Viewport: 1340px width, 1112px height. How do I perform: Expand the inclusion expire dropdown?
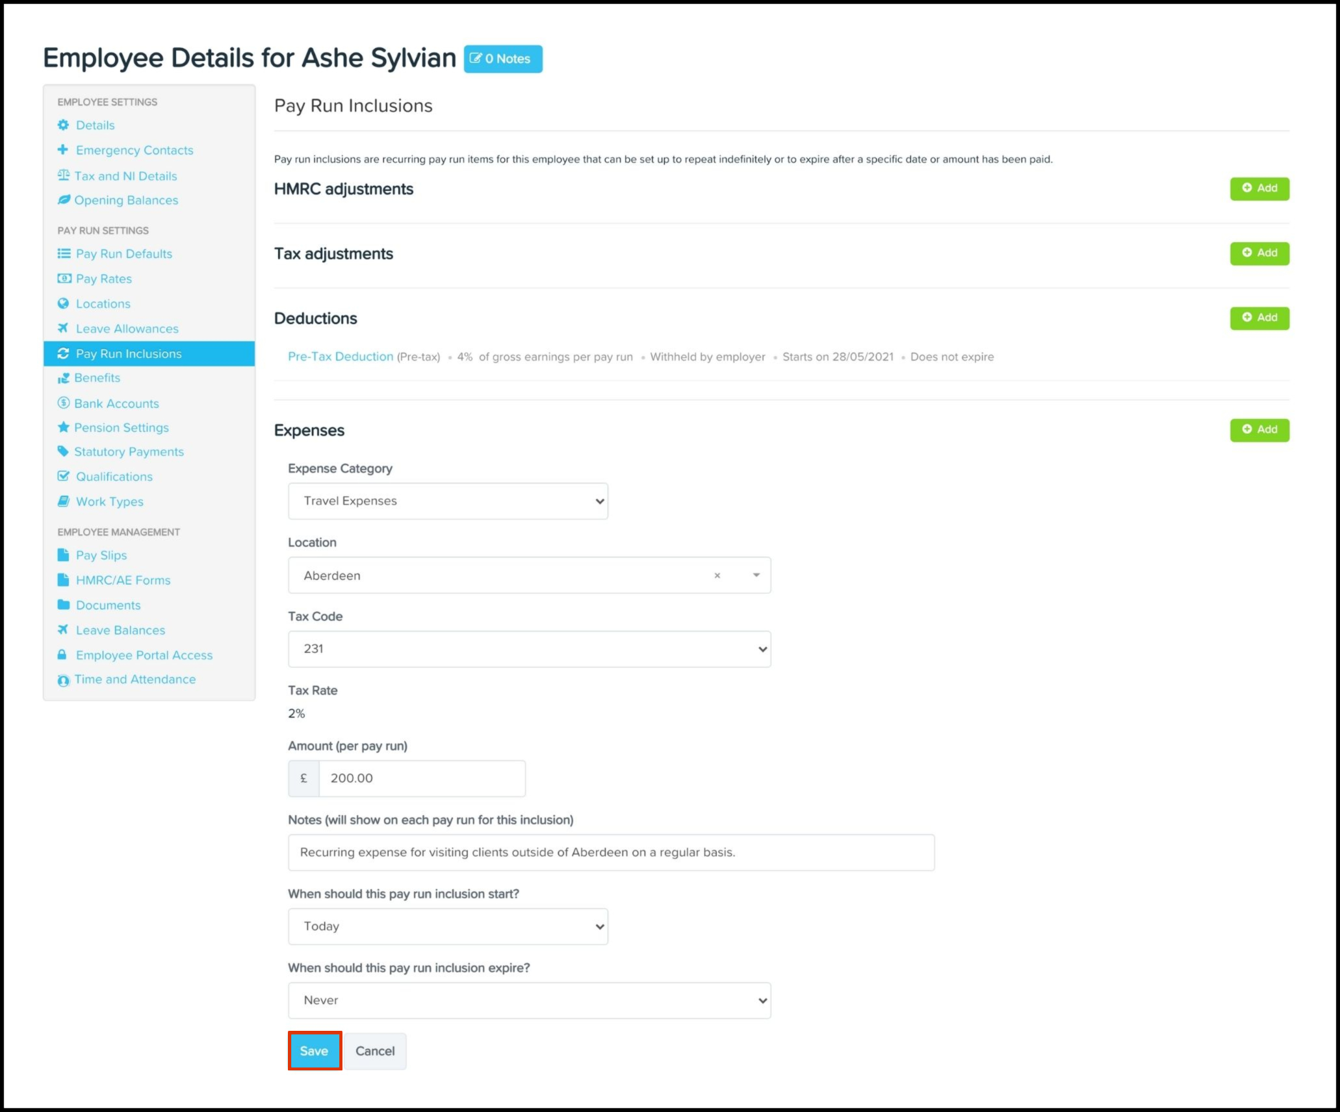(529, 1000)
